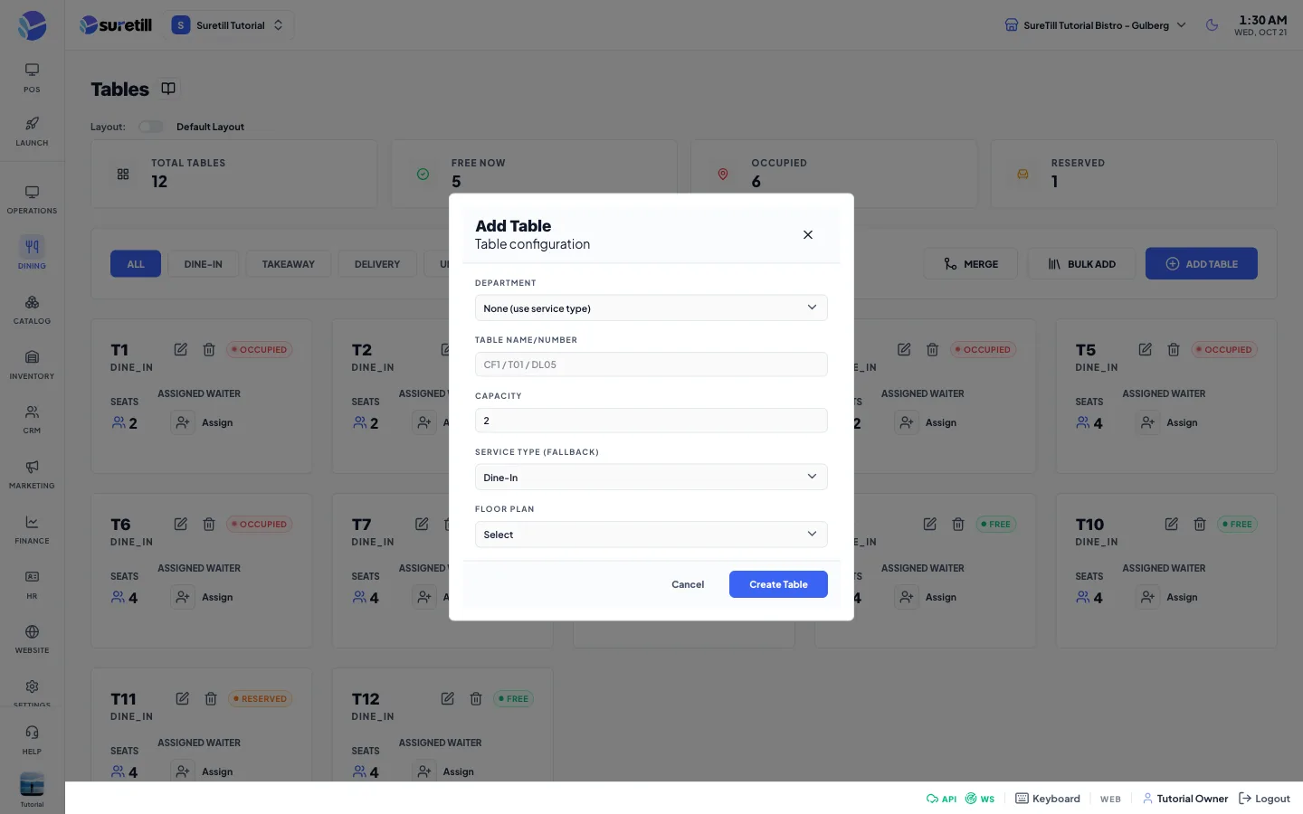Image resolution: width=1303 pixels, height=814 pixels.
Task: Open the Help headset icon
Action: (32, 740)
